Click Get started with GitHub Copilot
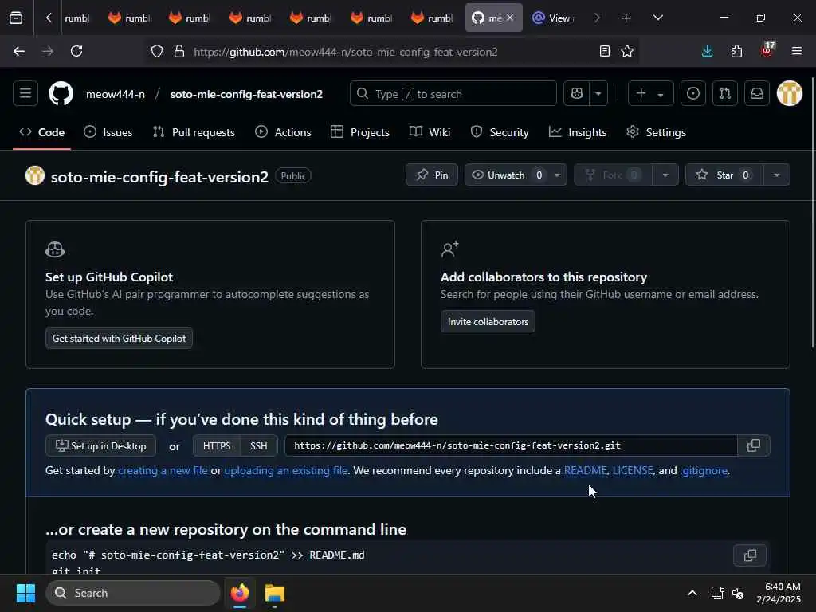This screenshot has width=816, height=612. pos(119,338)
